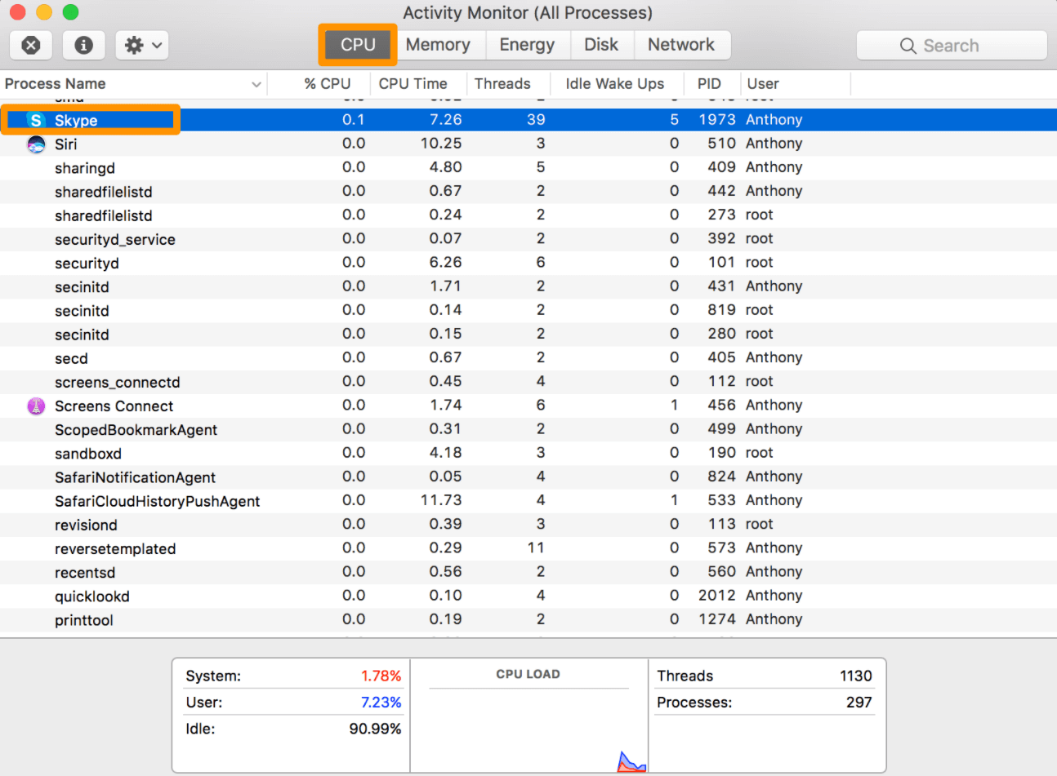Viewport: 1057px width, 776px height.
Task: Open the Network tab
Action: 681,45
